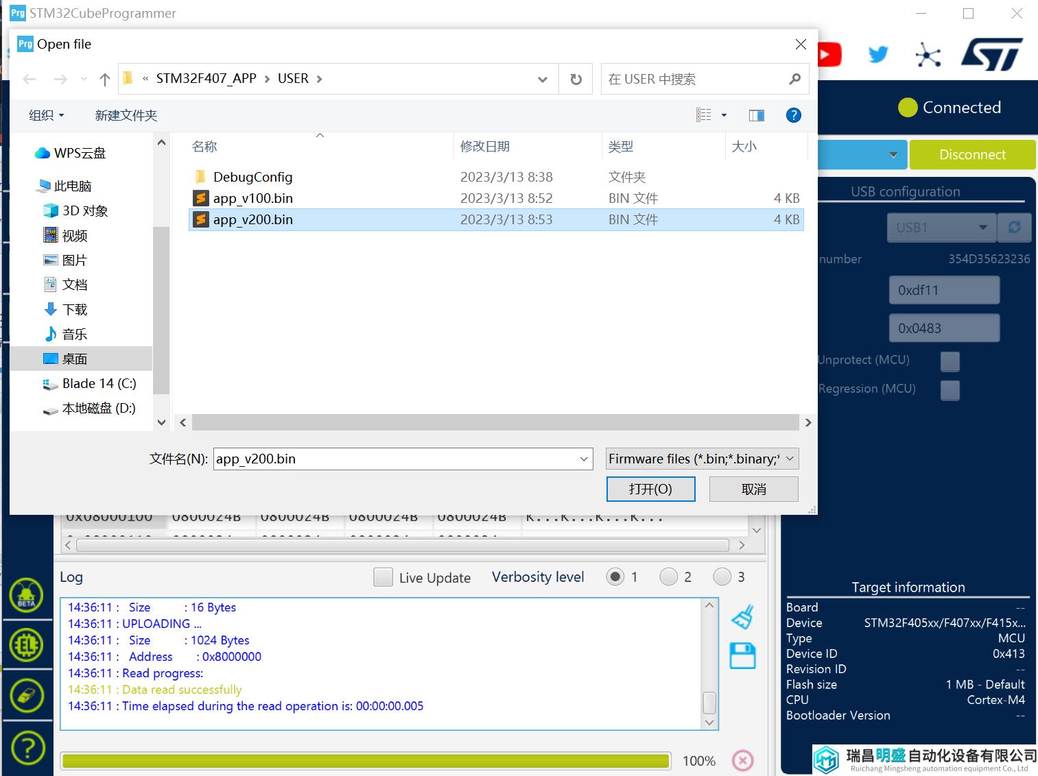Open the ST community network icon
Viewport: 1038px width, 776px height.
(x=928, y=55)
